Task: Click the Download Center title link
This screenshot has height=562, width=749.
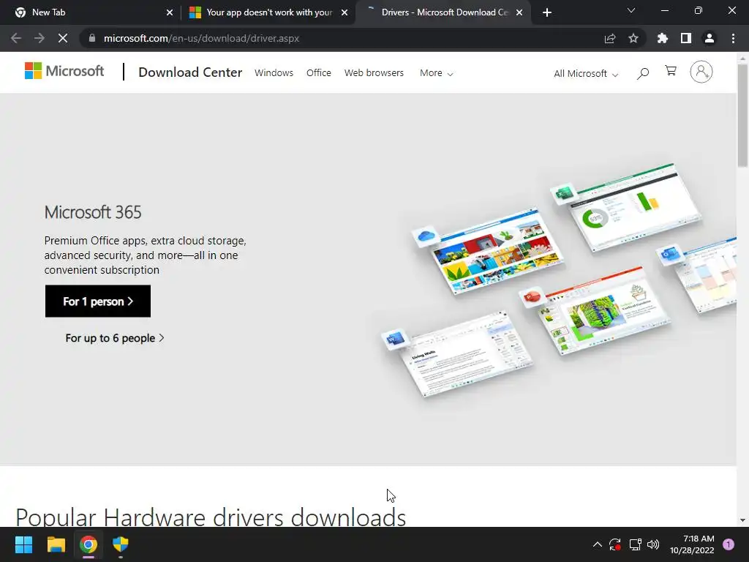Action: click(190, 72)
